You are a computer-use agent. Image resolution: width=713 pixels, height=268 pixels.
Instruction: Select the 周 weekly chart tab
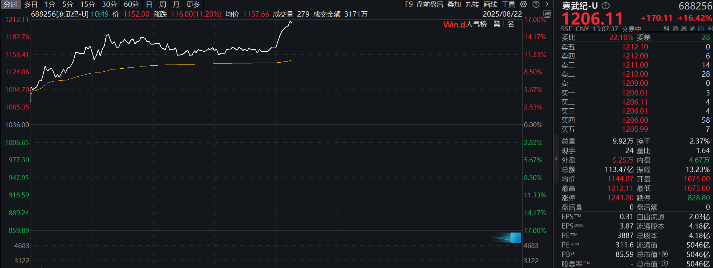[162, 4]
